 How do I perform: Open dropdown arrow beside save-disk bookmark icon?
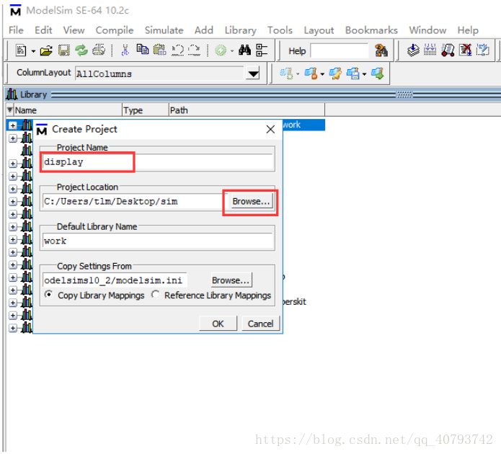pyautogui.click(x=364, y=74)
